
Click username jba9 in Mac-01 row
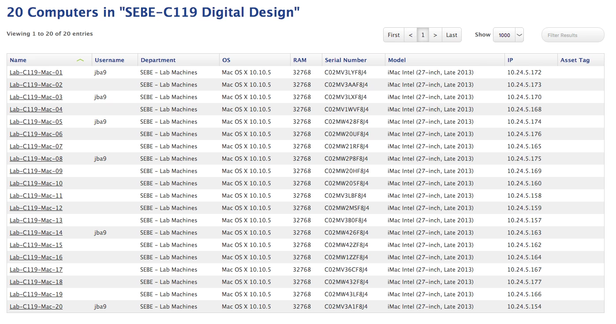(101, 73)
